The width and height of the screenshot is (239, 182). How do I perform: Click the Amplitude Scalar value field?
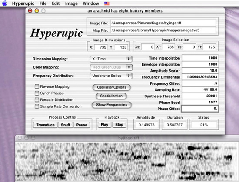200,71
